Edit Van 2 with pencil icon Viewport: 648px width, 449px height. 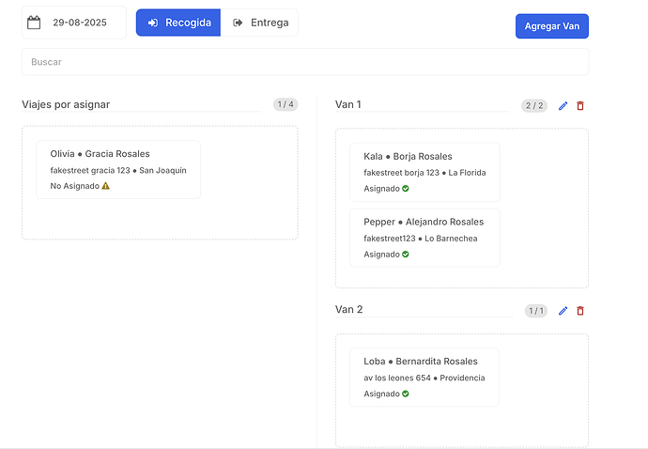(563, 311)
